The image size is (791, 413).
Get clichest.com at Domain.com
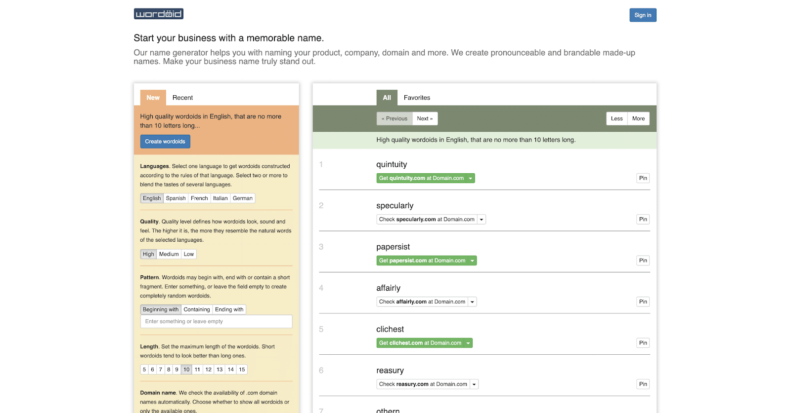(420, 343)
